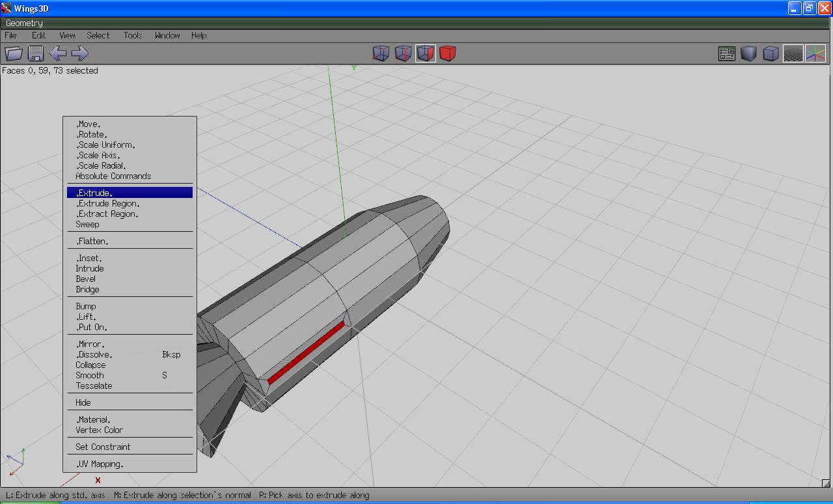Expand the Select menu
This screenshot has height=504, width=833.
(98, 35)
